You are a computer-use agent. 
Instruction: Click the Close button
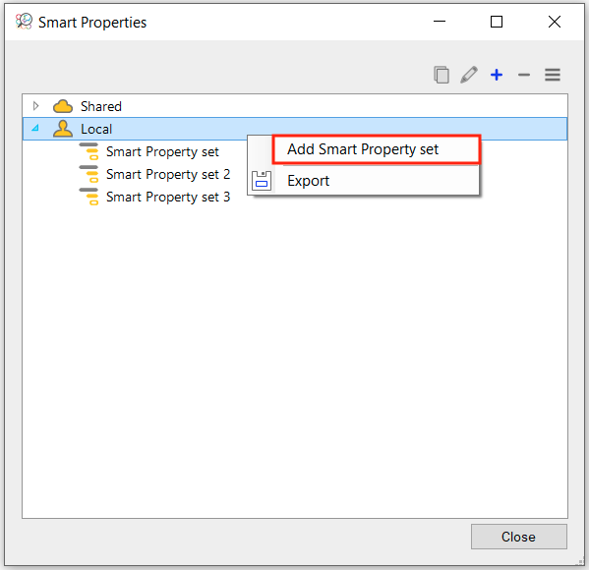pyautogui.click(x=518, y=537)
